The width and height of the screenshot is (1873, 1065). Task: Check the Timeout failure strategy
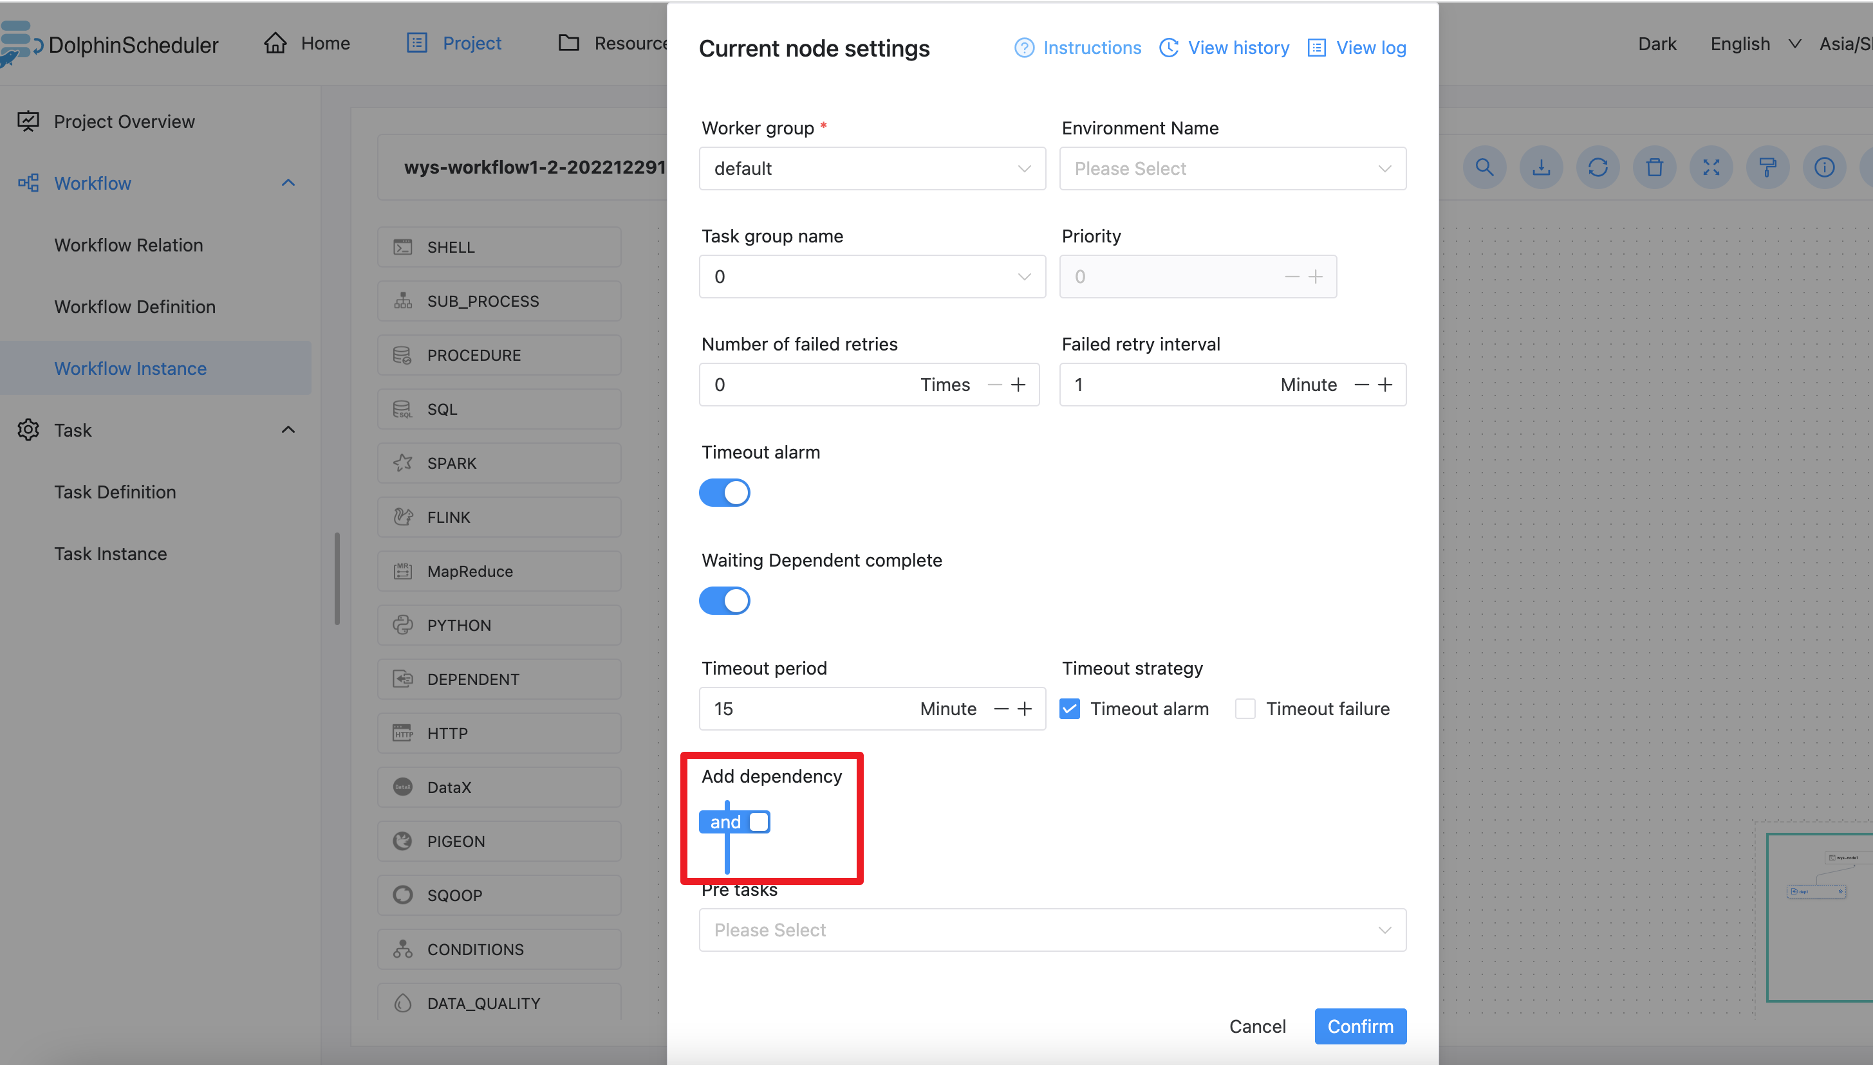pyautogui.click(x=1245, y=708)
